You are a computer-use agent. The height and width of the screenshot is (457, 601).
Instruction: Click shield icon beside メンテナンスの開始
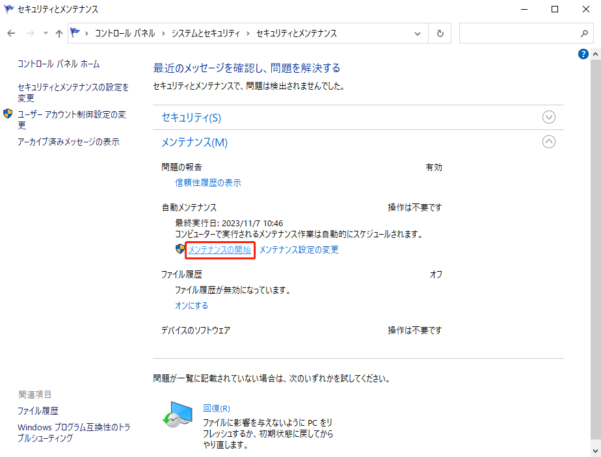tap(180, 249)
